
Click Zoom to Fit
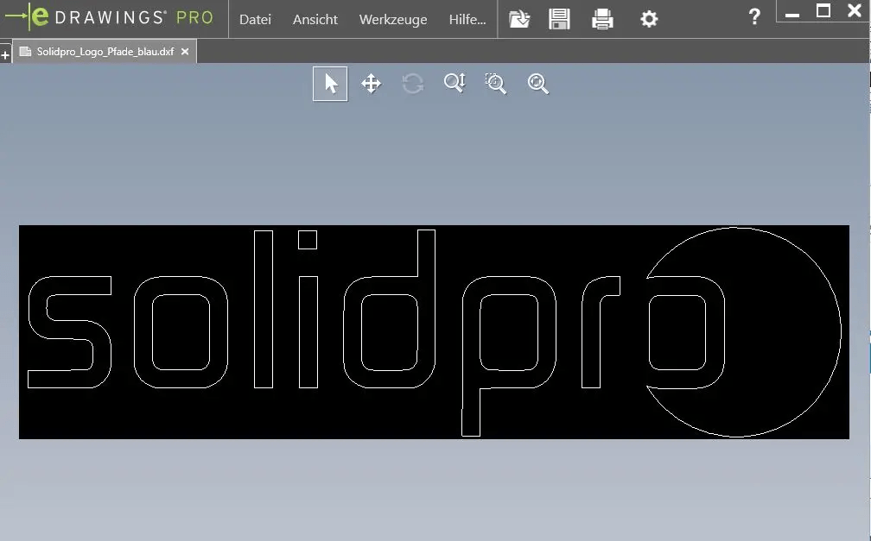(537, 84)
